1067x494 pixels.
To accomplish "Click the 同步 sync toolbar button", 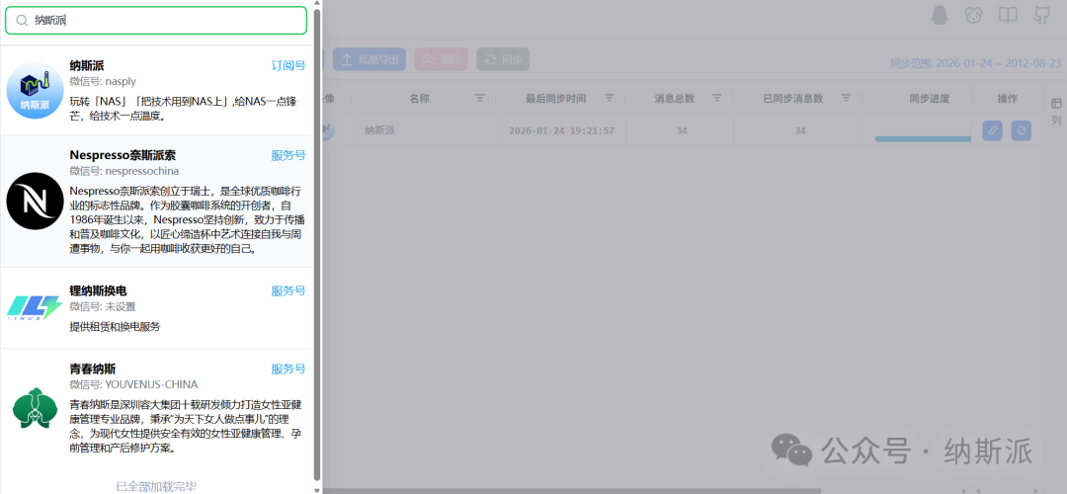I will 503,59.
